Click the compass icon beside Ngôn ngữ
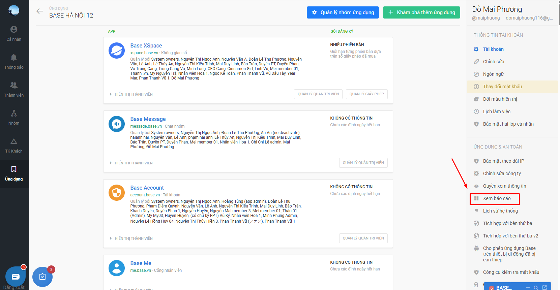This screenshot has width=560, height=290. pos(476,74)
